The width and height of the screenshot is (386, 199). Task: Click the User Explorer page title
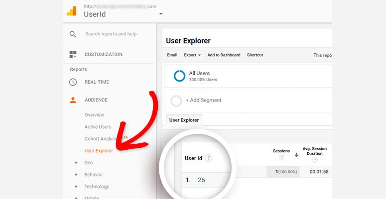click(188, 41)
